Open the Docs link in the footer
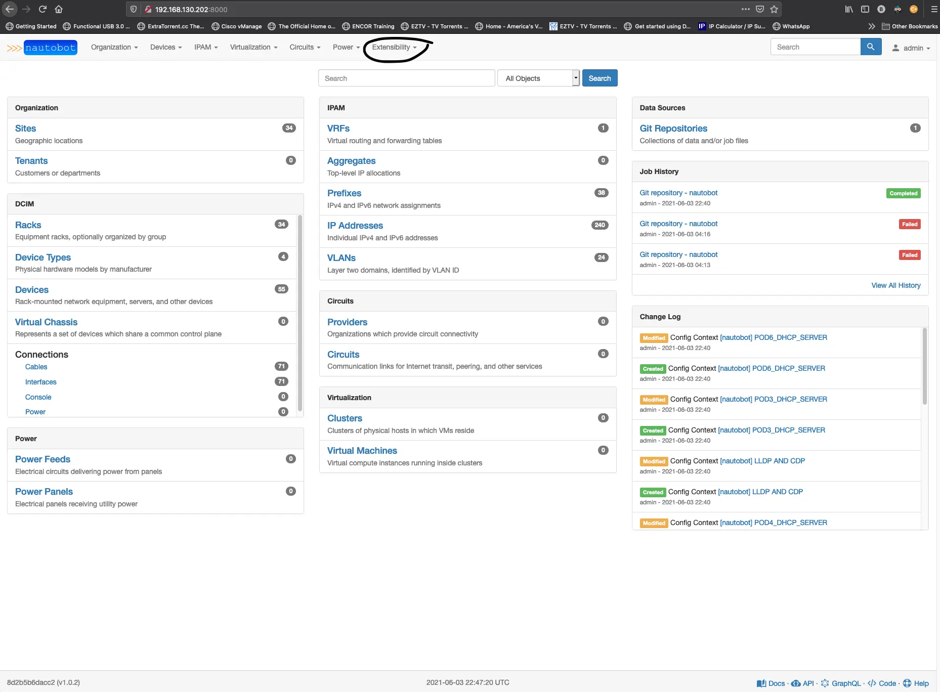 click(x=771, y=683)
